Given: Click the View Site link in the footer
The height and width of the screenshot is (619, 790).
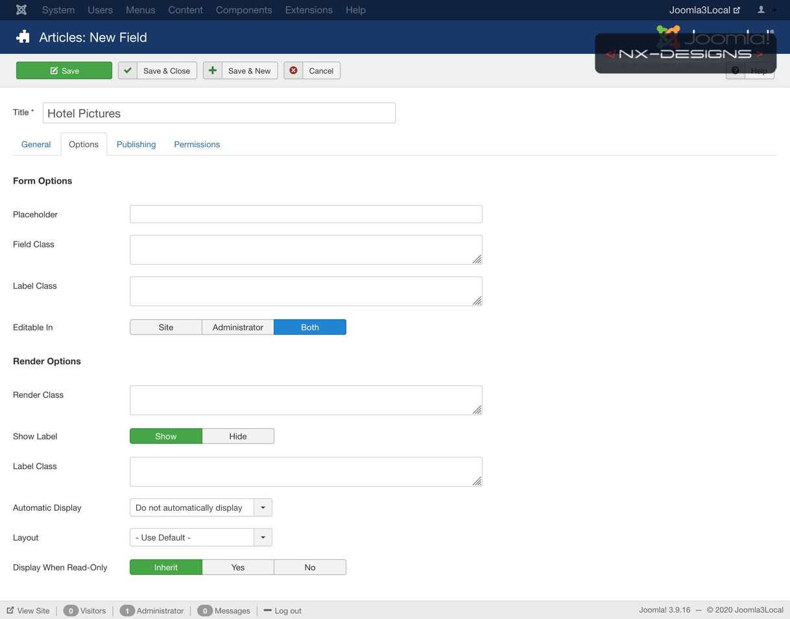Looking at the screenshot, I should pyautogui.click(x=28, y=611).
